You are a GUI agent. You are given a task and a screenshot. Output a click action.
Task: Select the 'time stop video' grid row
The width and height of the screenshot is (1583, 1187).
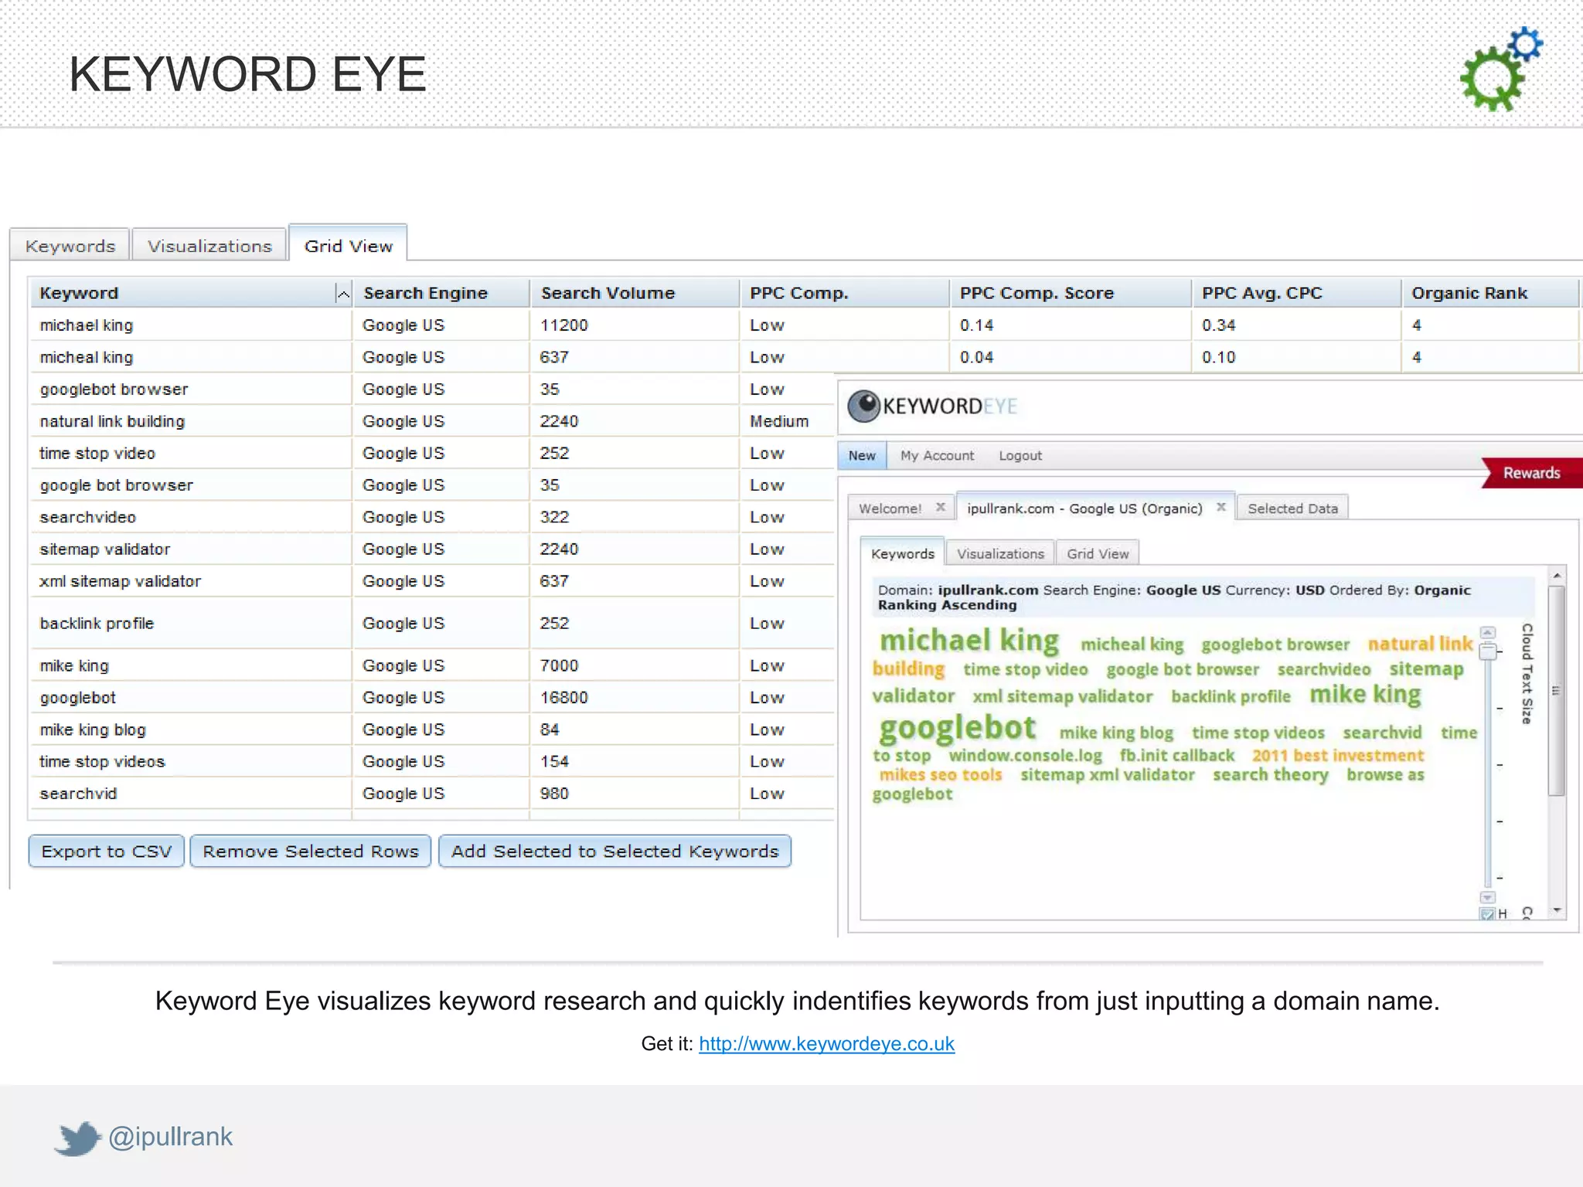432,453
